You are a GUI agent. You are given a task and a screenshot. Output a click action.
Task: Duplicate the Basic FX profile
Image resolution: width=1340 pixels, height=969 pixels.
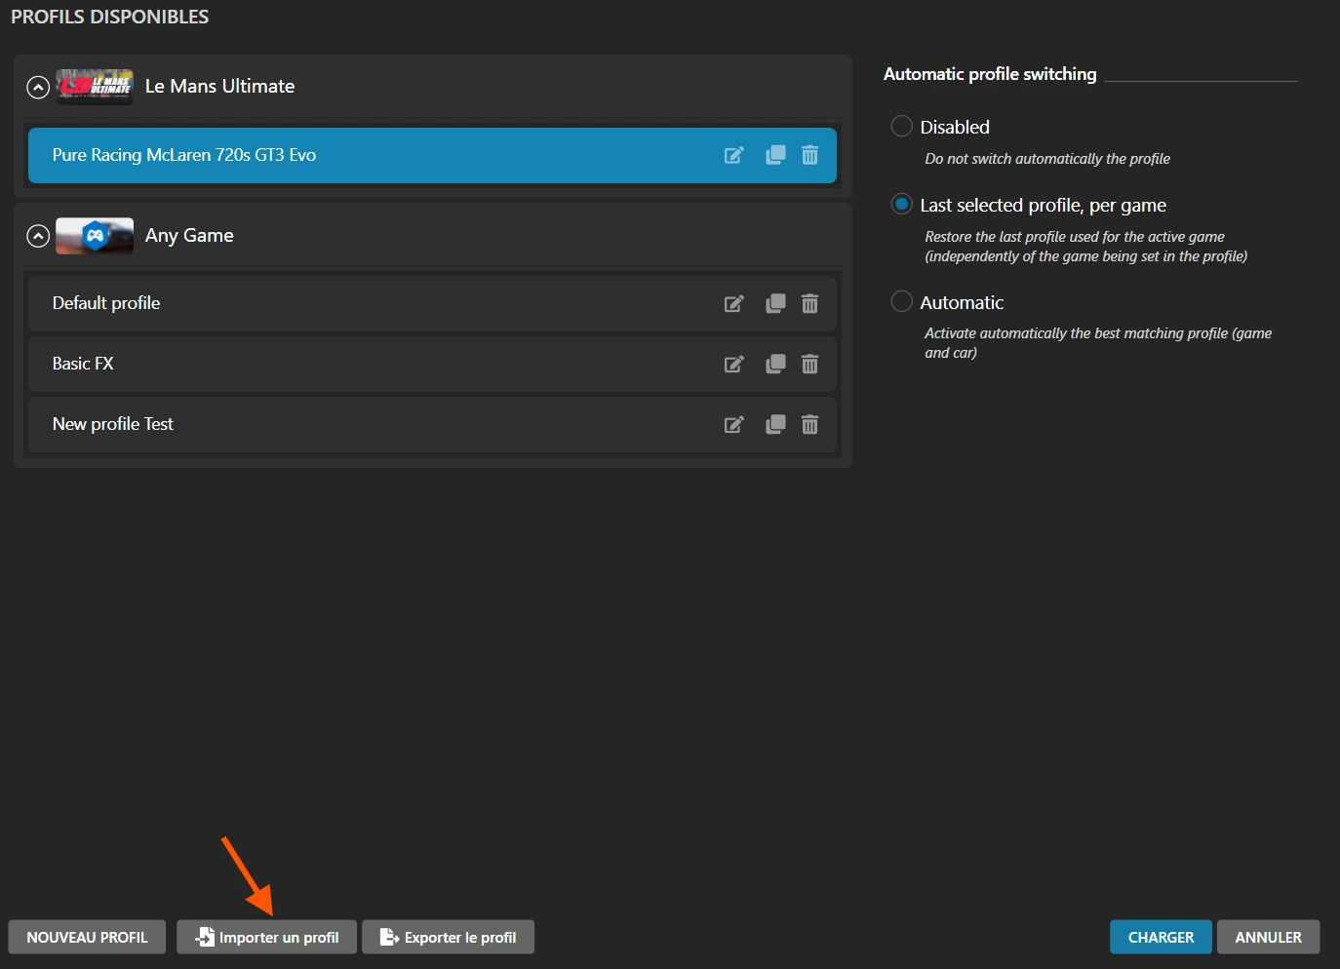click(x=775, y=364)
